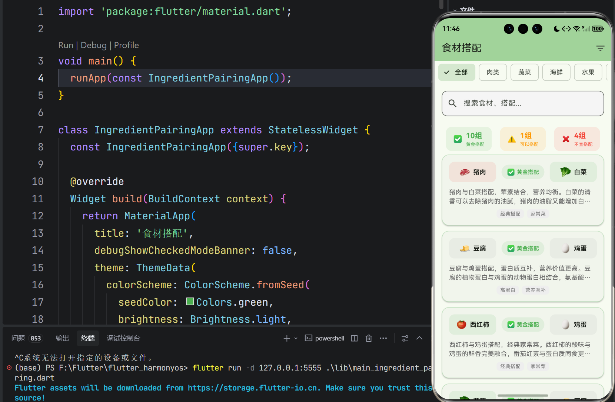Tap the phone Wi-Fi status icon
The width and height of the screenshot is (615, 402).
576,29
